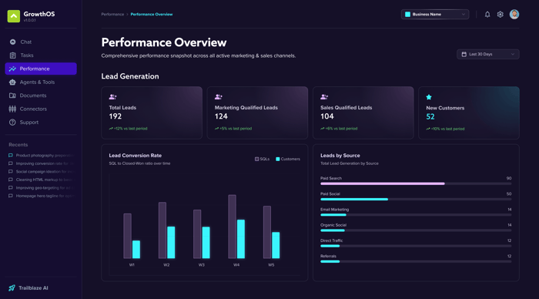The image size is (539, 299).
Task: Click the Email Marketing progress bar
Action: 416,215
